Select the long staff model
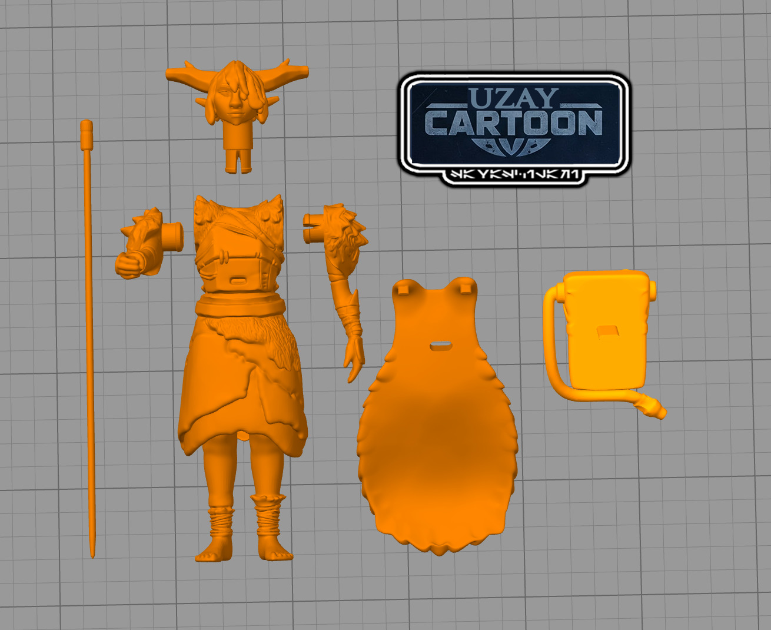 [90, 339]
